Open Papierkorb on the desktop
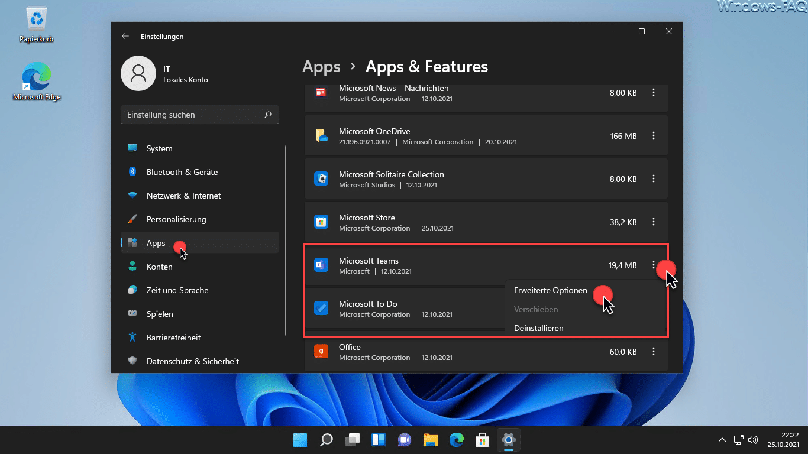Image resolution: width=808 pixels, height=454 pixels. pos(36,24)
